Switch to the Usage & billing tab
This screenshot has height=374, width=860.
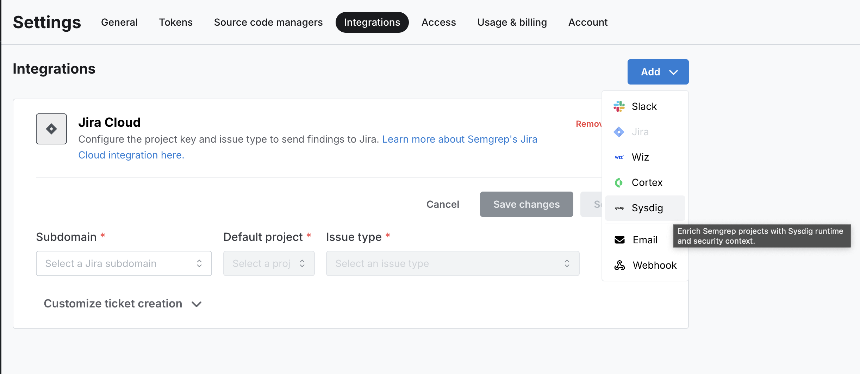[x=512, y=22]
